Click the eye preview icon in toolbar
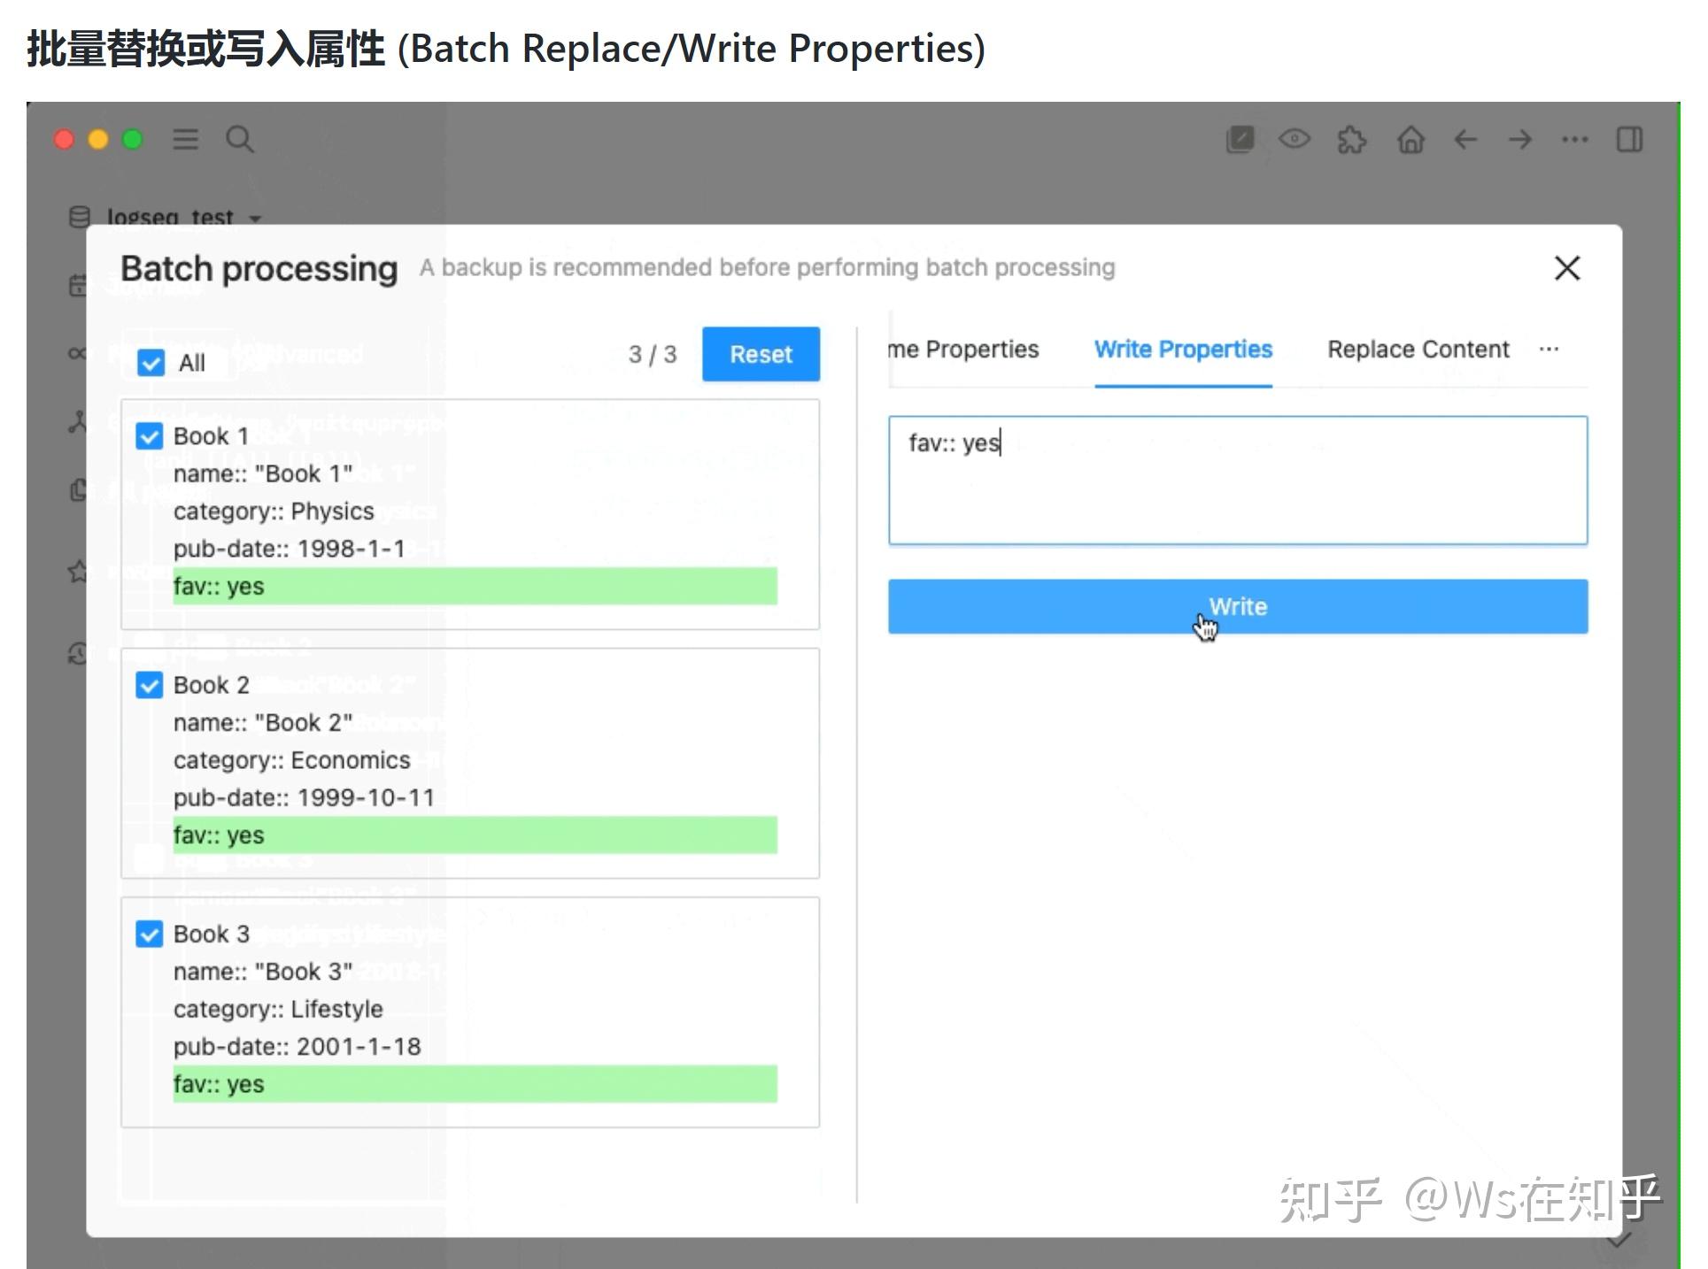The image size is (1708, 1269). point(1295,139)
